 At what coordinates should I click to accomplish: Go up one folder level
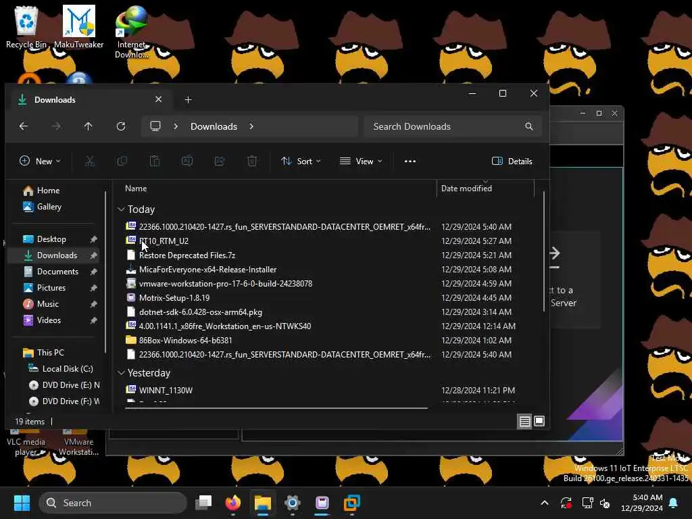89,126
